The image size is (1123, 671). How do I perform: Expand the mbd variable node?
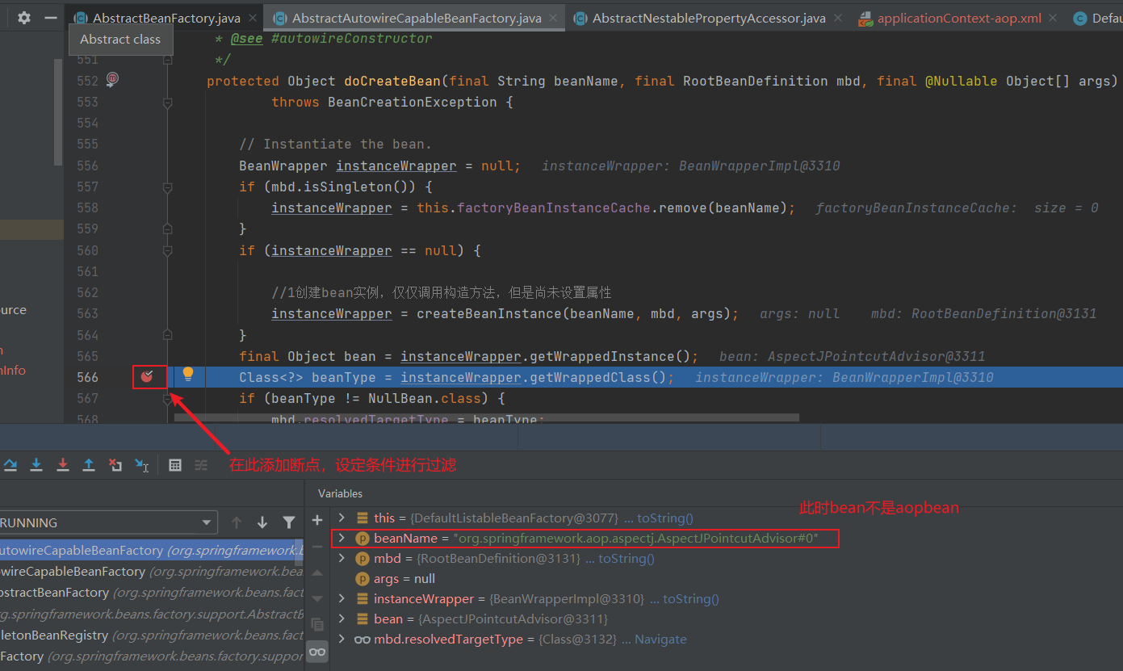coord(342,558)
